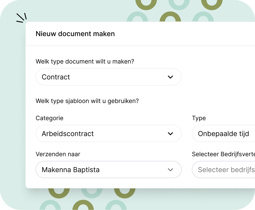Select the text Arbeidscontract in the Categorie field
Viewport: 255px width, 210px height.
68,134
